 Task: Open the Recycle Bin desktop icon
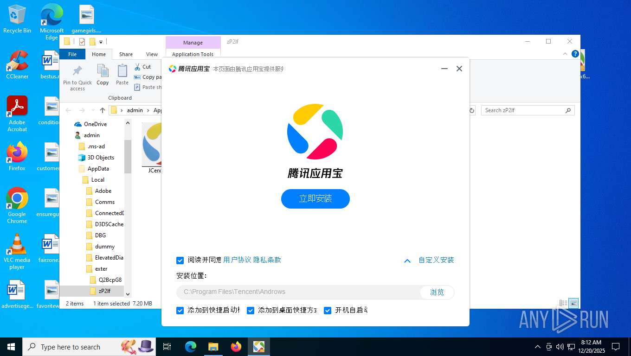tap(17, 19)
